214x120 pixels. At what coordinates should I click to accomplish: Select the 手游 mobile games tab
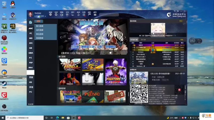(30, 87)
